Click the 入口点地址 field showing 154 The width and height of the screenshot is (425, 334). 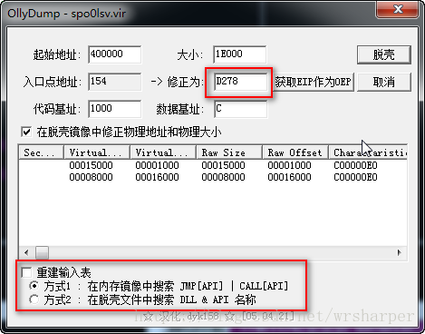115,82
